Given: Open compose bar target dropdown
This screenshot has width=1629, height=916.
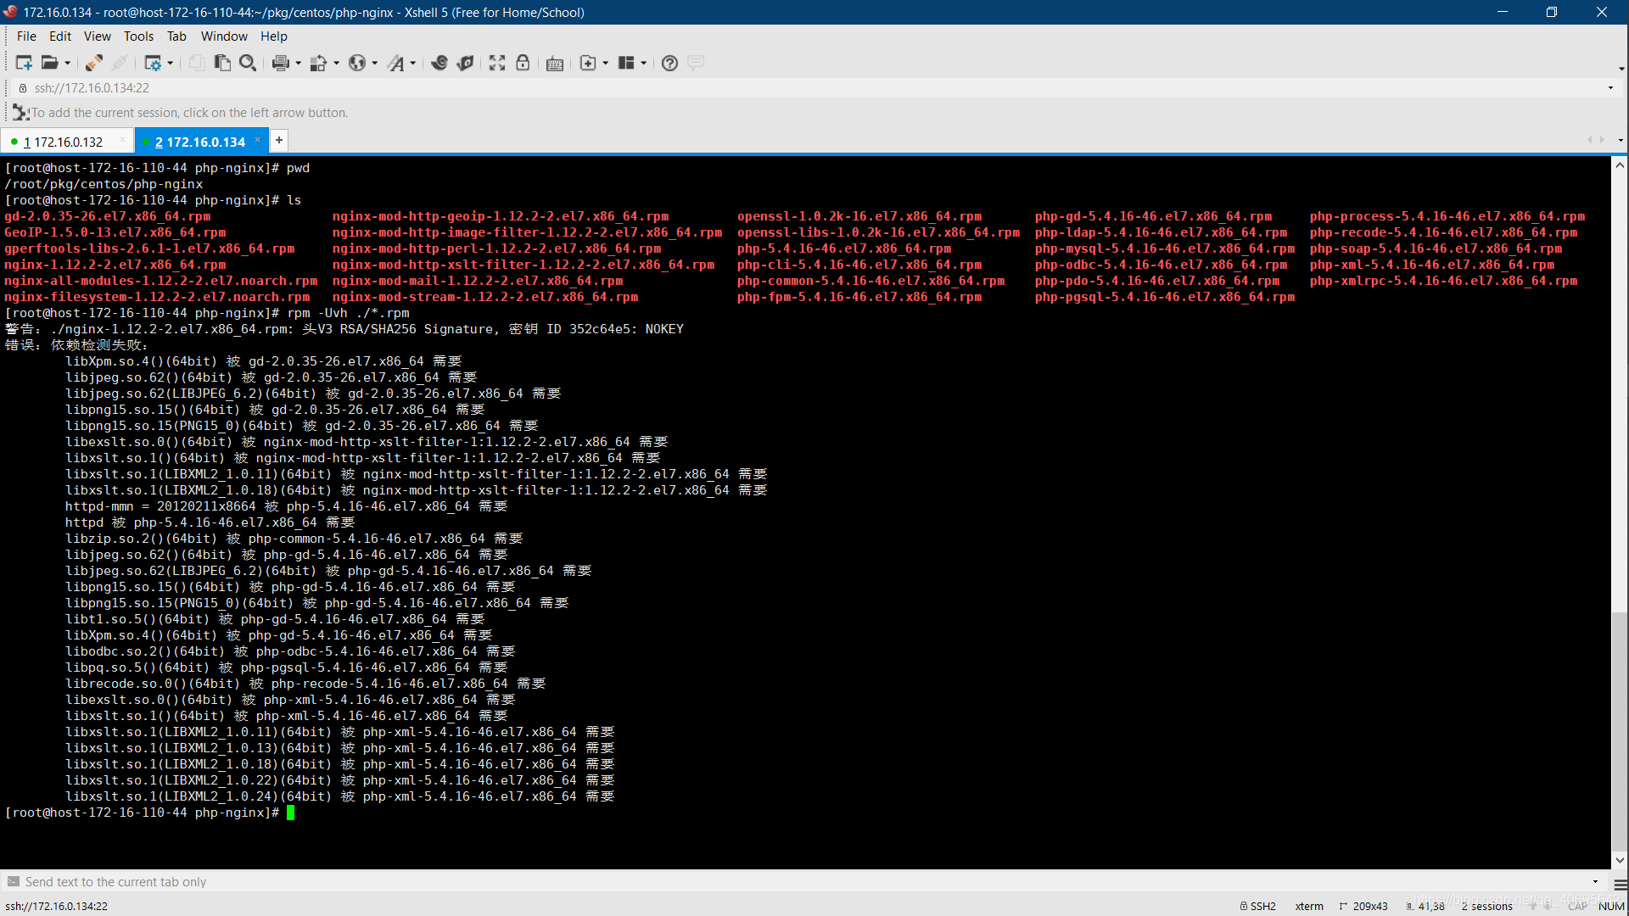Looking at the screenshot, I should [x=1595, y=882].
